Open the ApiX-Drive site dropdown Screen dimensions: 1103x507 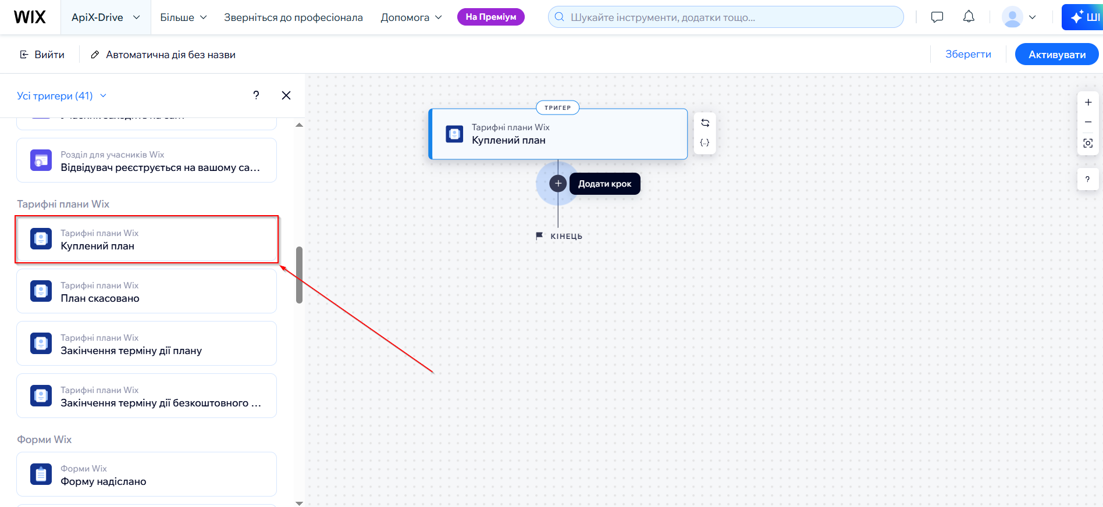click(x=105, y=17)
